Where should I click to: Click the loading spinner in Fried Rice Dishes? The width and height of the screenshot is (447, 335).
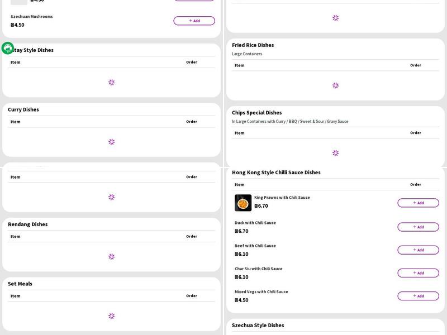(x=335, y=85)
